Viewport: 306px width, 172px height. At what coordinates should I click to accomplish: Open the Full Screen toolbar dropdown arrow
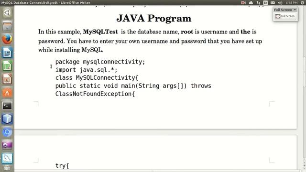tap(295, 10)
